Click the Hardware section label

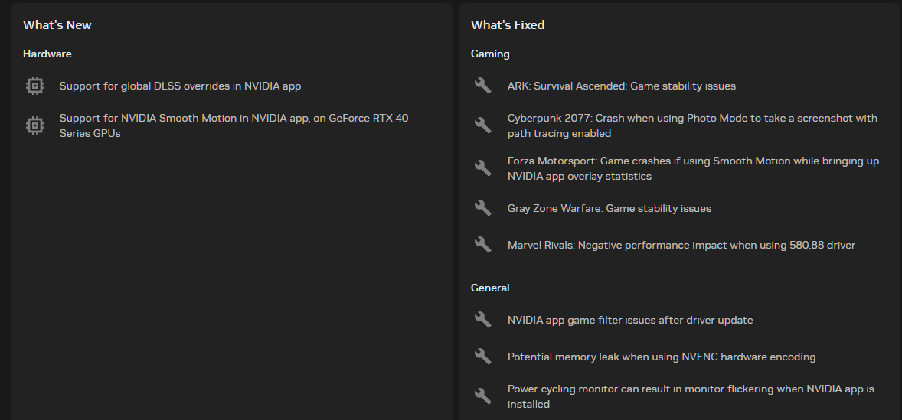47,54
